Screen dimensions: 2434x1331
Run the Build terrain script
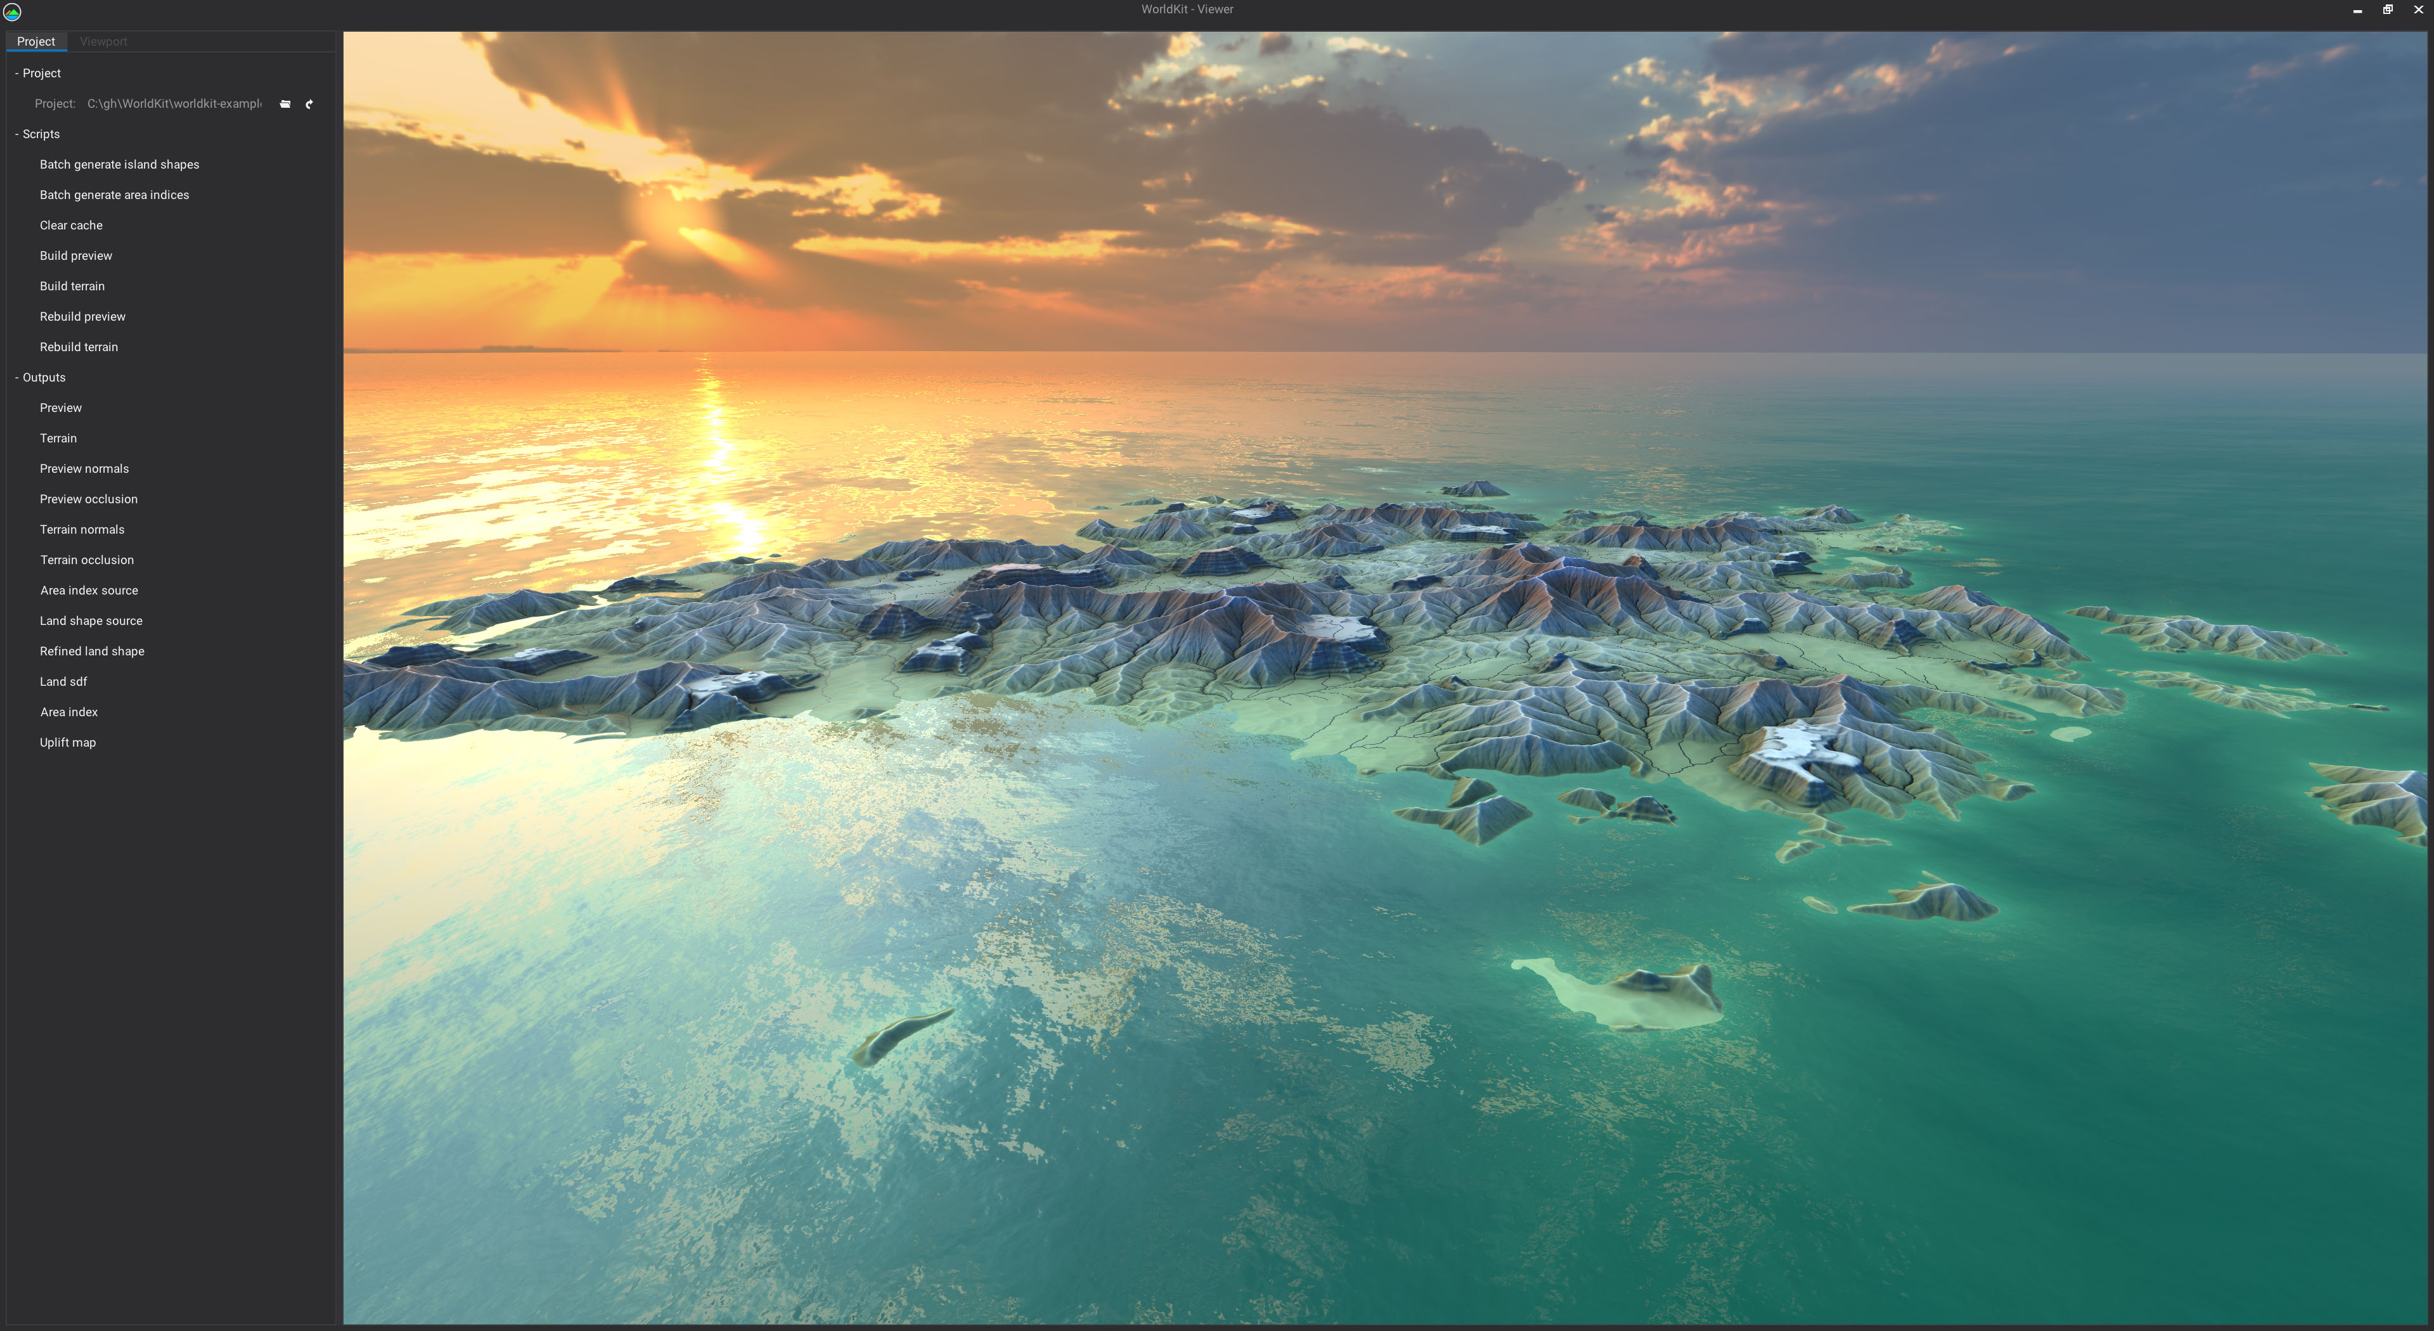[x=72, y=286]
